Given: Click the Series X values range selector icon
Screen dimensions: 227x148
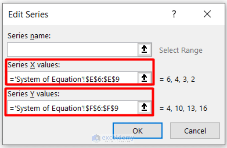Looking at the screenshot, I should 145,78.
